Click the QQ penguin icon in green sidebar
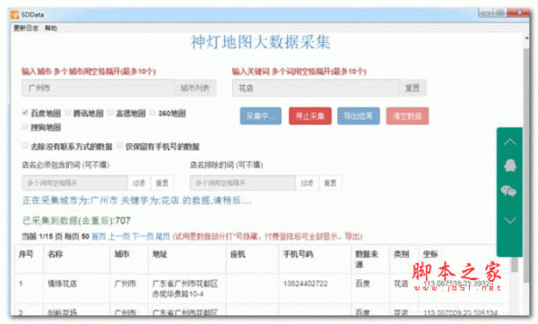 [510, 166]
